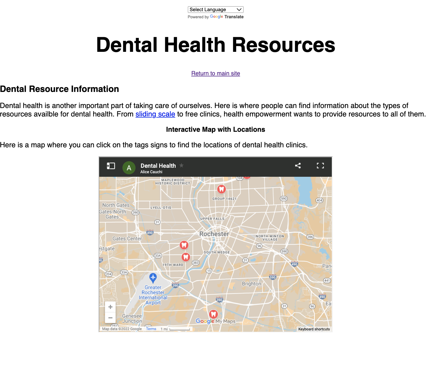Star the Dental Health map
The image size is (439, 389).
coord(181,166)
